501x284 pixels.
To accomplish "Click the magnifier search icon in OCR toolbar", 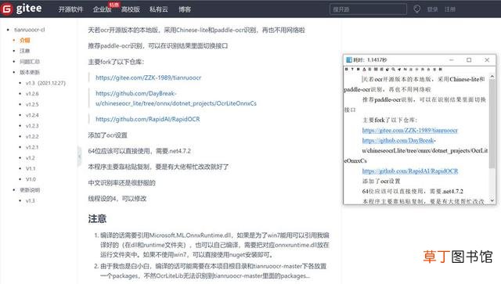I will 393,69.
